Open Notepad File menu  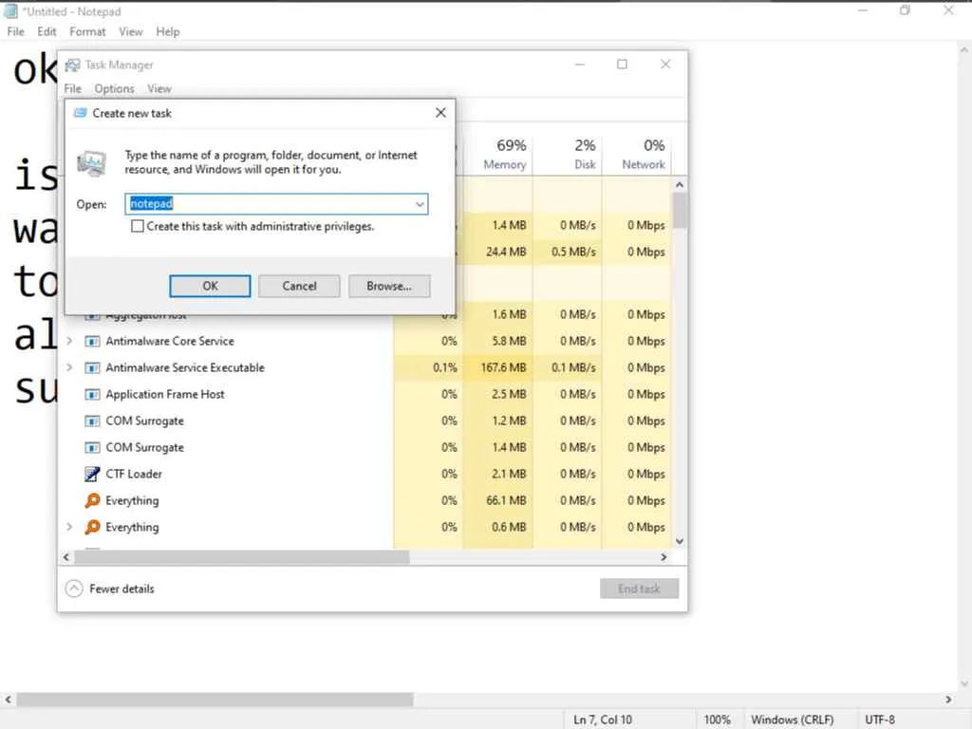pyautogui.click(x=15, y=31)
